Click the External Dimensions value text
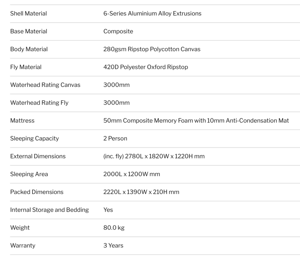Viewport: 300px width, 259px height. [154, 156]
